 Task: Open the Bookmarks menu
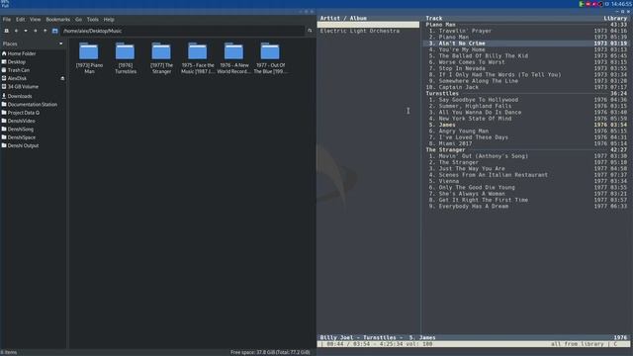coord(57,20)
